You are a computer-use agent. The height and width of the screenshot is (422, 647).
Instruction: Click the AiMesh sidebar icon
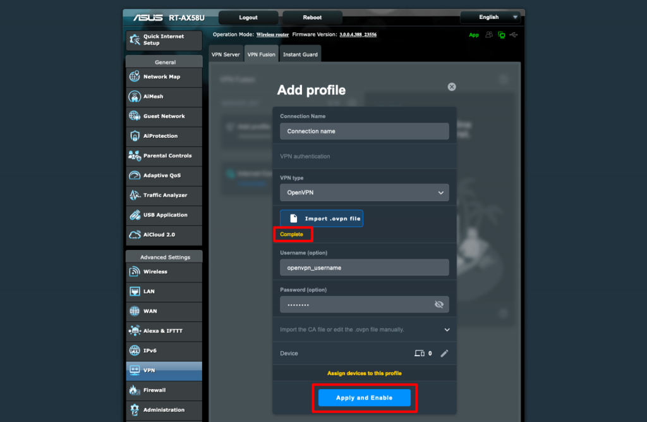coord(135,96)
